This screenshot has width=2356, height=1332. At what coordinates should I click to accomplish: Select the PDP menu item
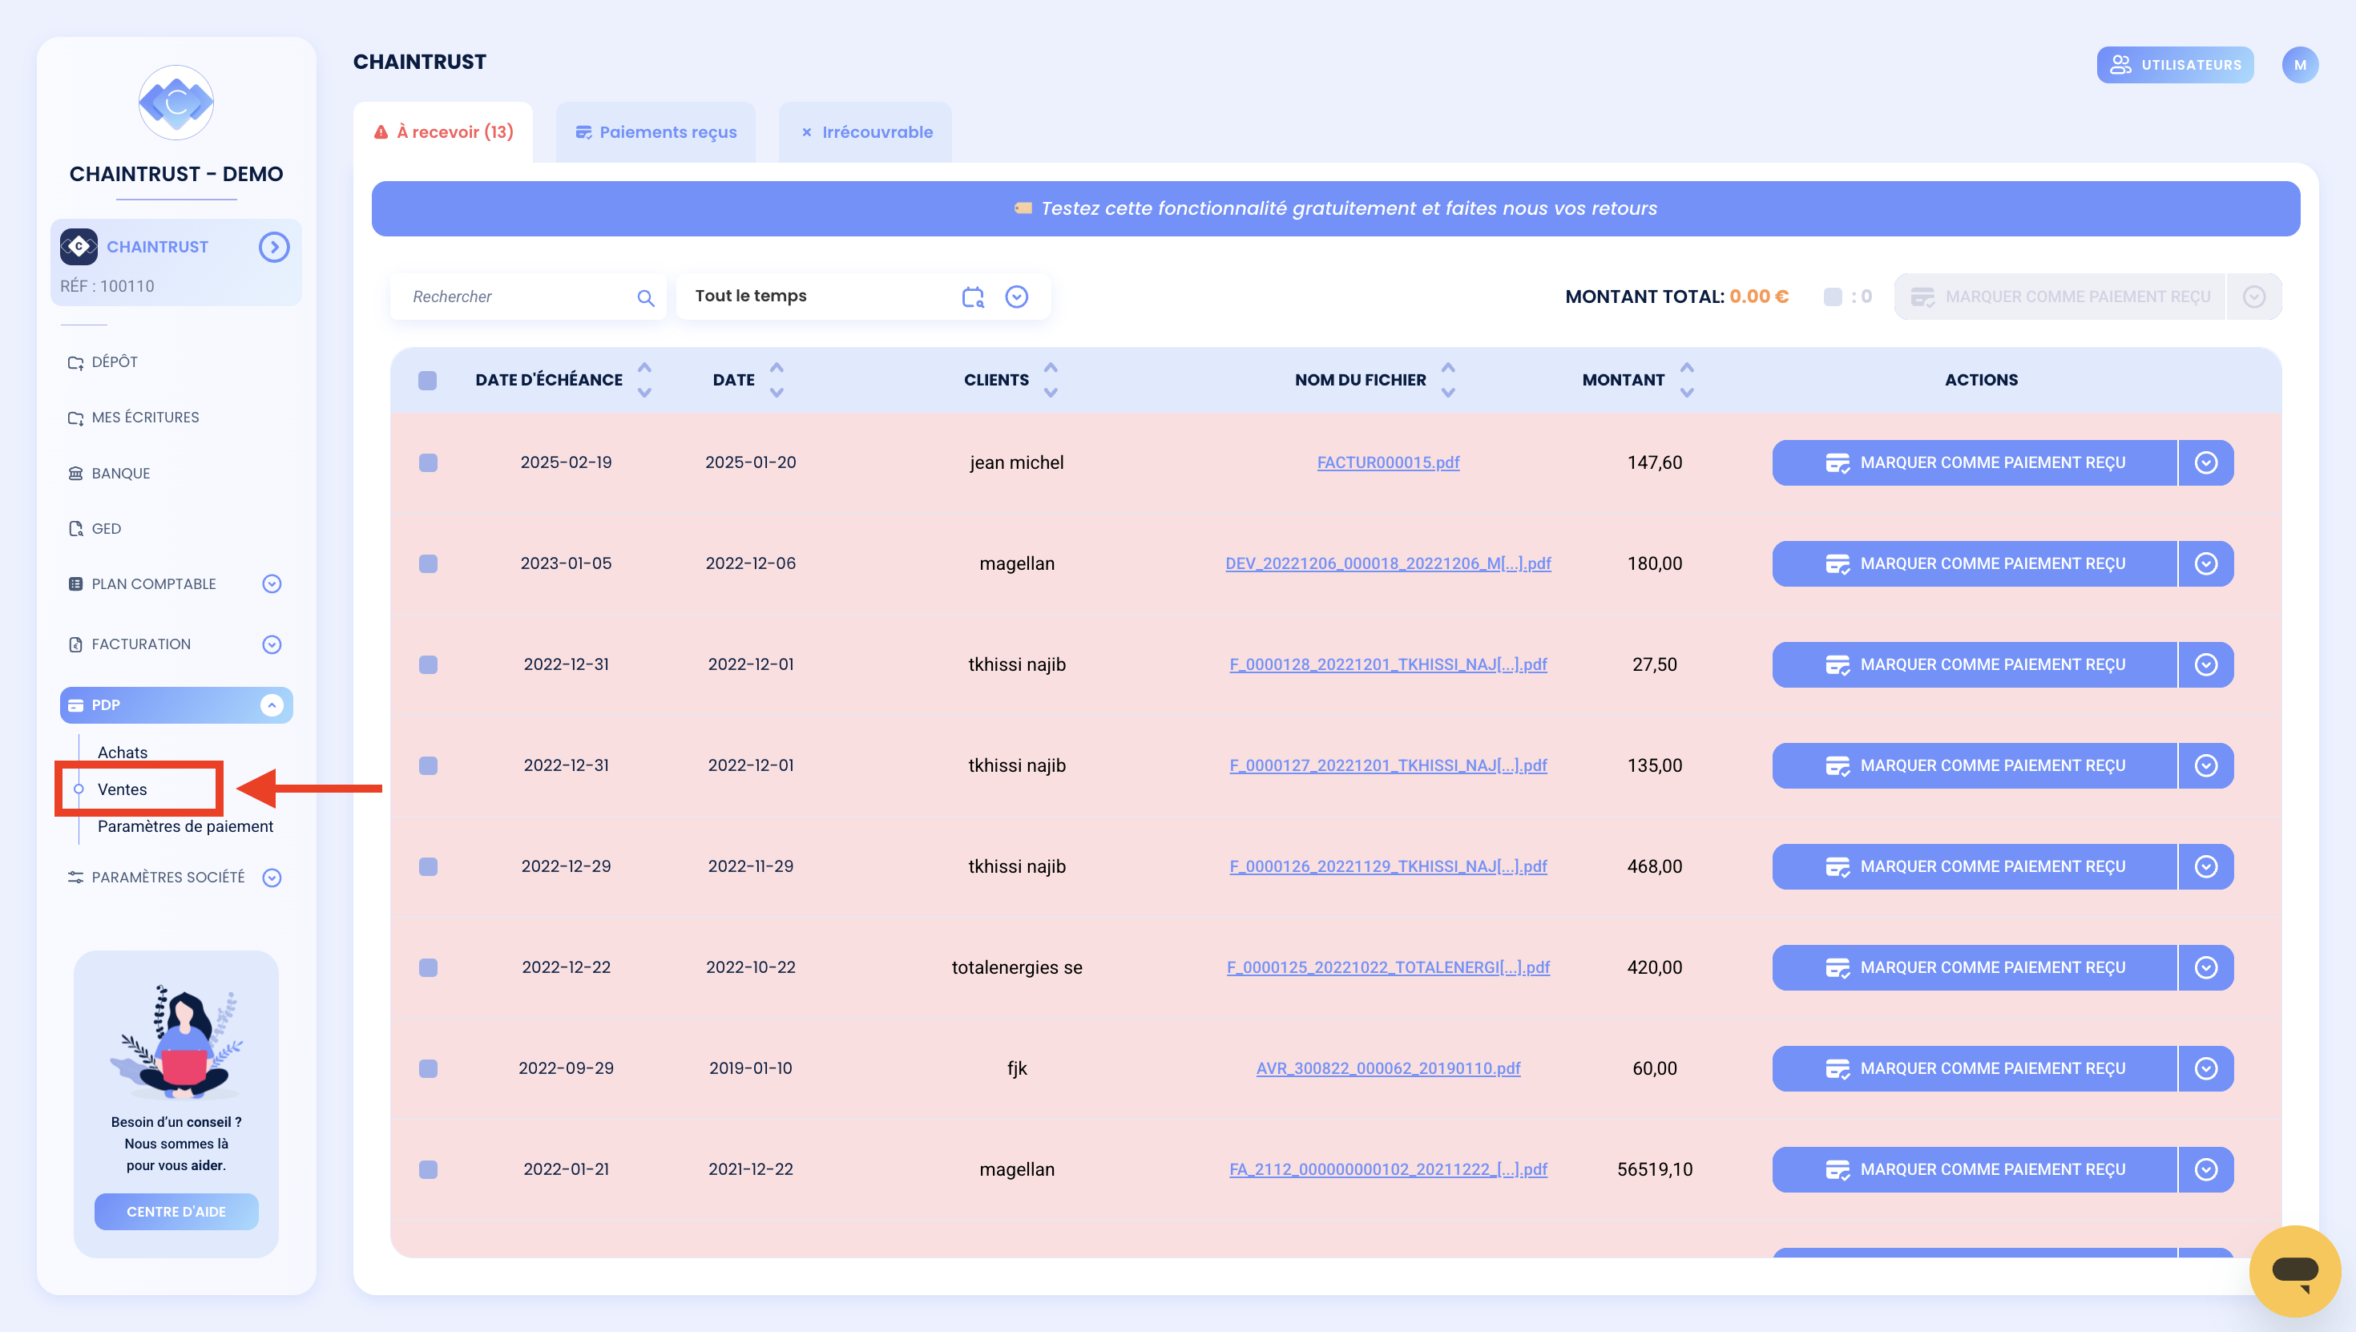(175, 705)
